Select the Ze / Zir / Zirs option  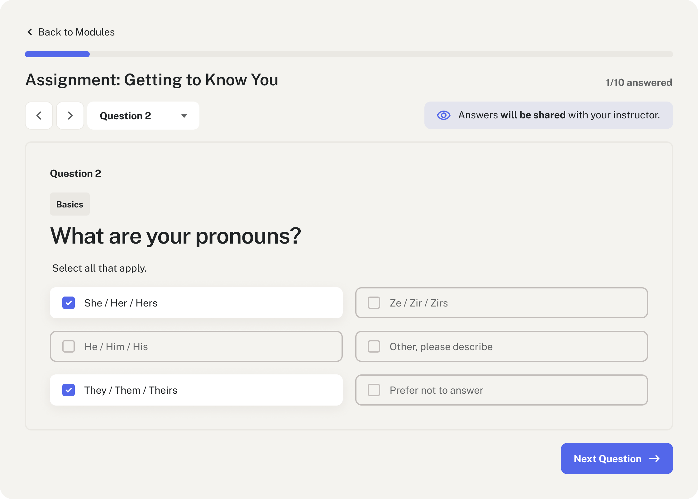point(374,303)
